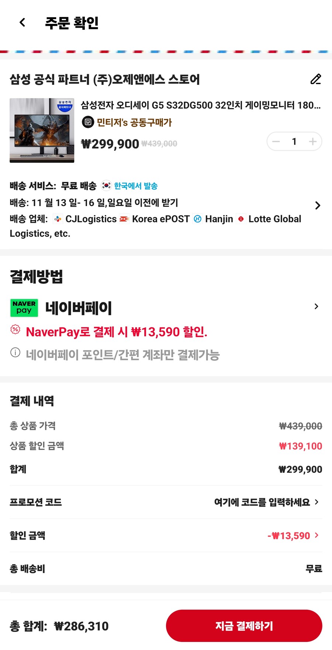Screen dimensions: 332x650
Task: Increase quantity with the plus stepper
Action: pyautogui.click(x=312, y=141)
